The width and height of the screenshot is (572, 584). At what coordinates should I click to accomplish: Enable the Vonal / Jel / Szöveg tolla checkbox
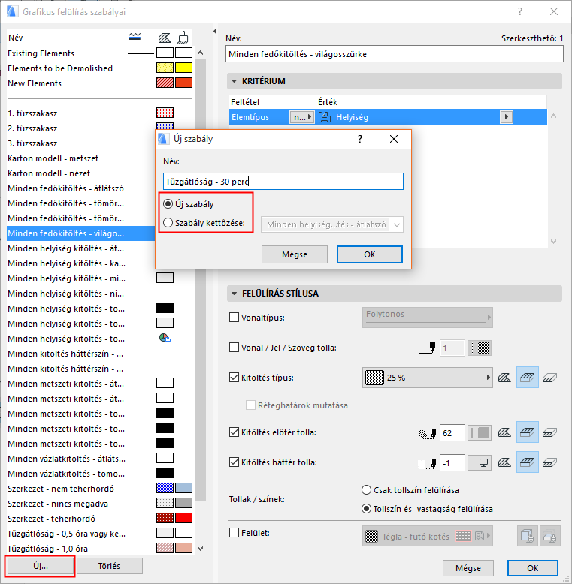[235, 348]
